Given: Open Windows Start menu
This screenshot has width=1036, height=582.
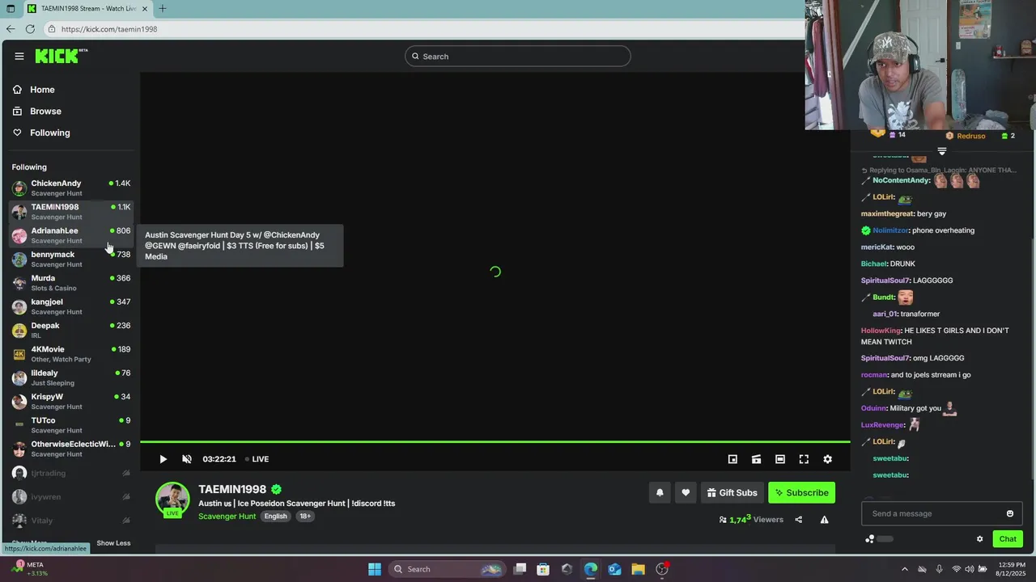Looking at the screenshot, I should click(x=375, y=569).
